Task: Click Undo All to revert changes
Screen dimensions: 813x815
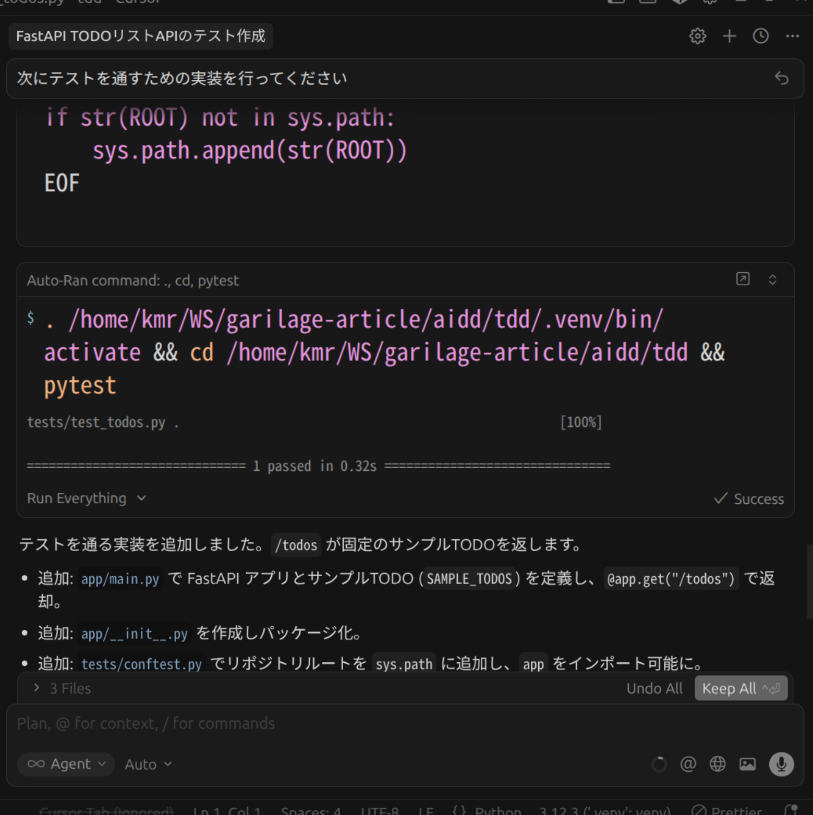Action: pos(654,688)
